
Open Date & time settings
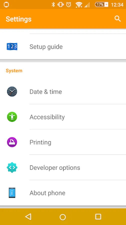pos(63,91)
